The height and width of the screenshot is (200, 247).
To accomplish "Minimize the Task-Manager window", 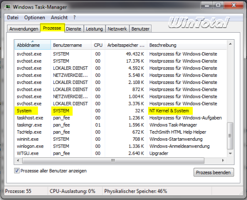I will (x=207, y=6).
